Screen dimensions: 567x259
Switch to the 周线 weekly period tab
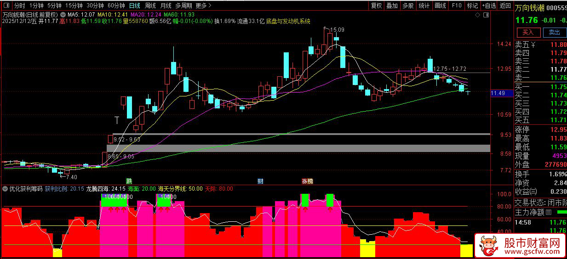pyautogui.click(x=150, y=6)
